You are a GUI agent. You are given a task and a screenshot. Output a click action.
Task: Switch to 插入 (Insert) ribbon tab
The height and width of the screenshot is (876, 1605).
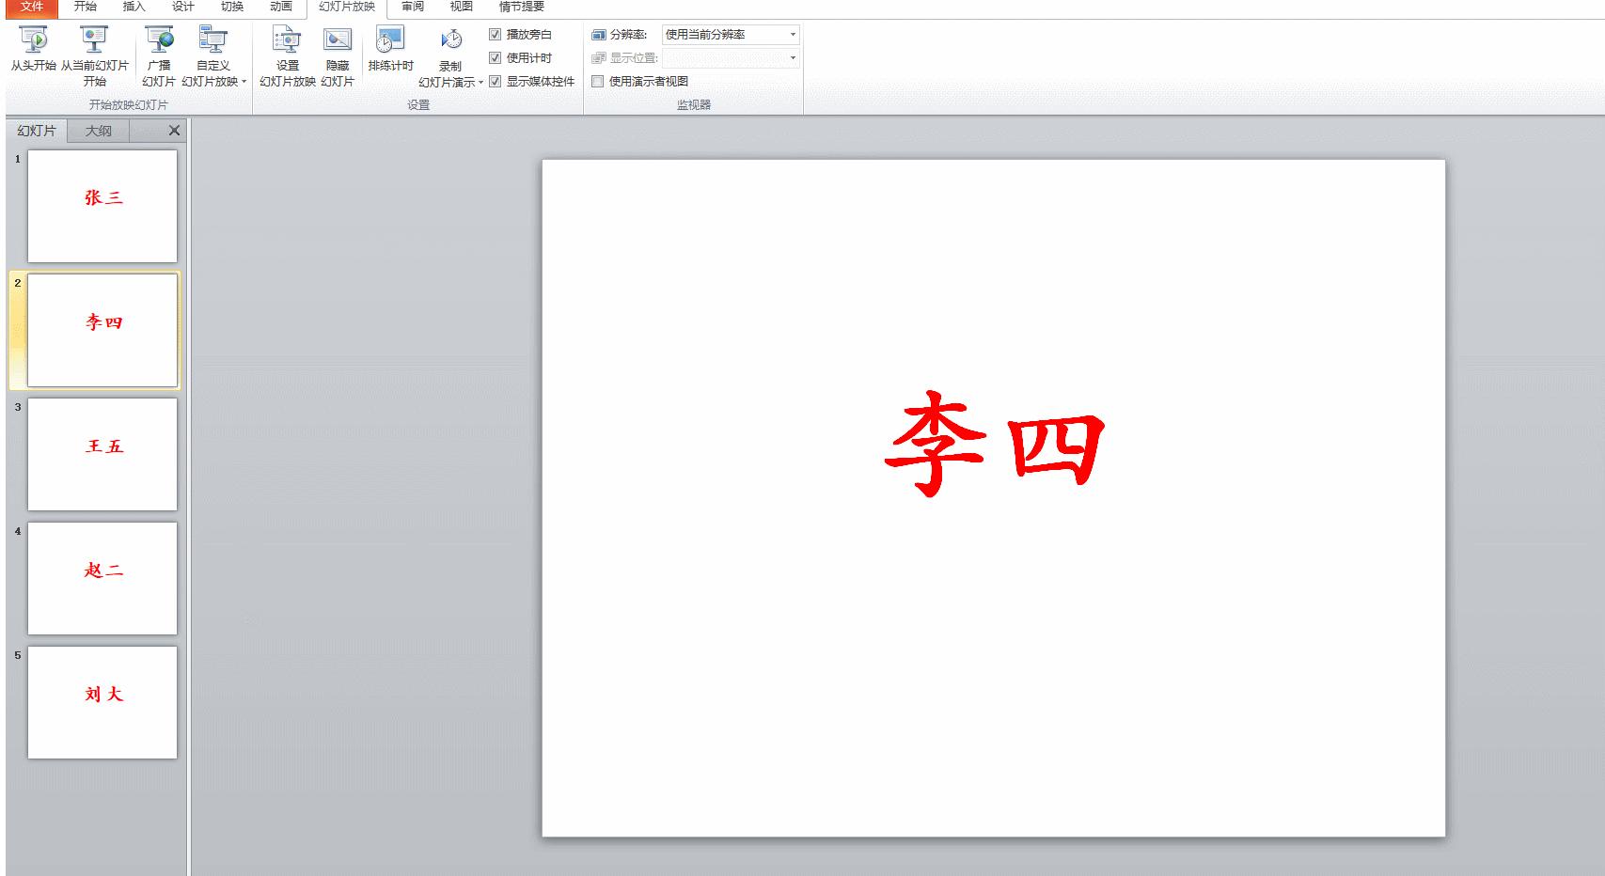pyautogui.click(x=134, y=8)
